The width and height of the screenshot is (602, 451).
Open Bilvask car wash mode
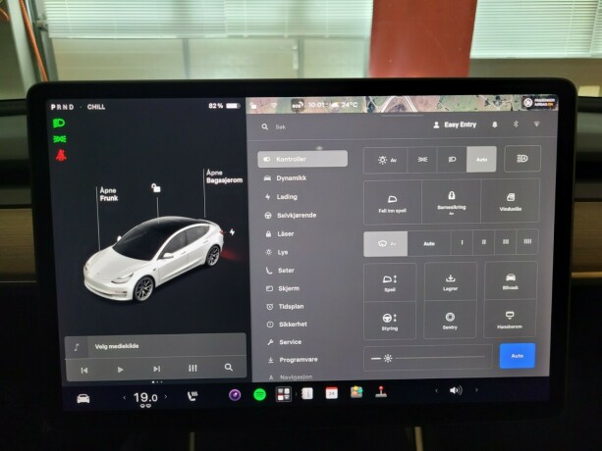tap(511, 280)
